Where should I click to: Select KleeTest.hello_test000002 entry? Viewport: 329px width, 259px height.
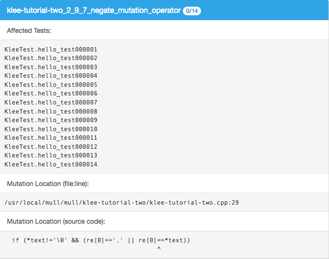(x=51, y=58)
